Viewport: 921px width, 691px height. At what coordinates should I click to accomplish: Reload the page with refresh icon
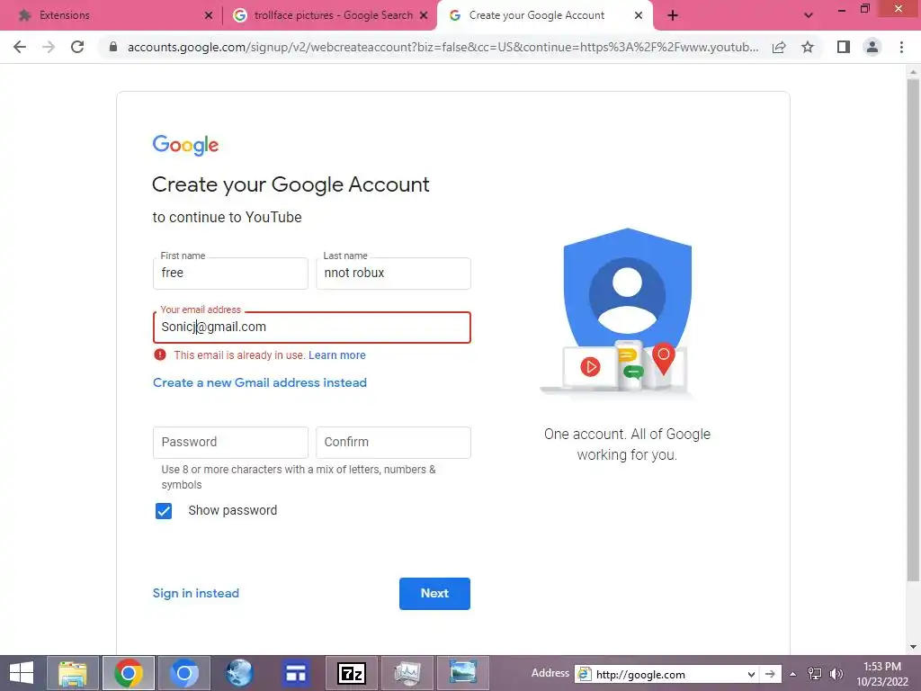click(x=77, y=47)
